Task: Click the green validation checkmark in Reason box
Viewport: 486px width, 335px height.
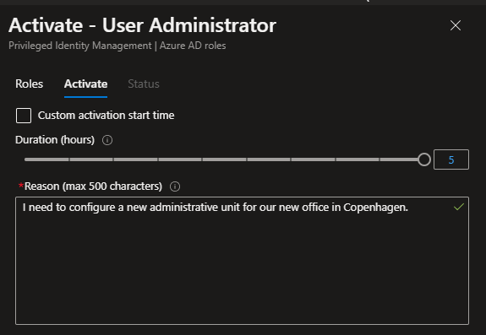Action: (459, 207)
